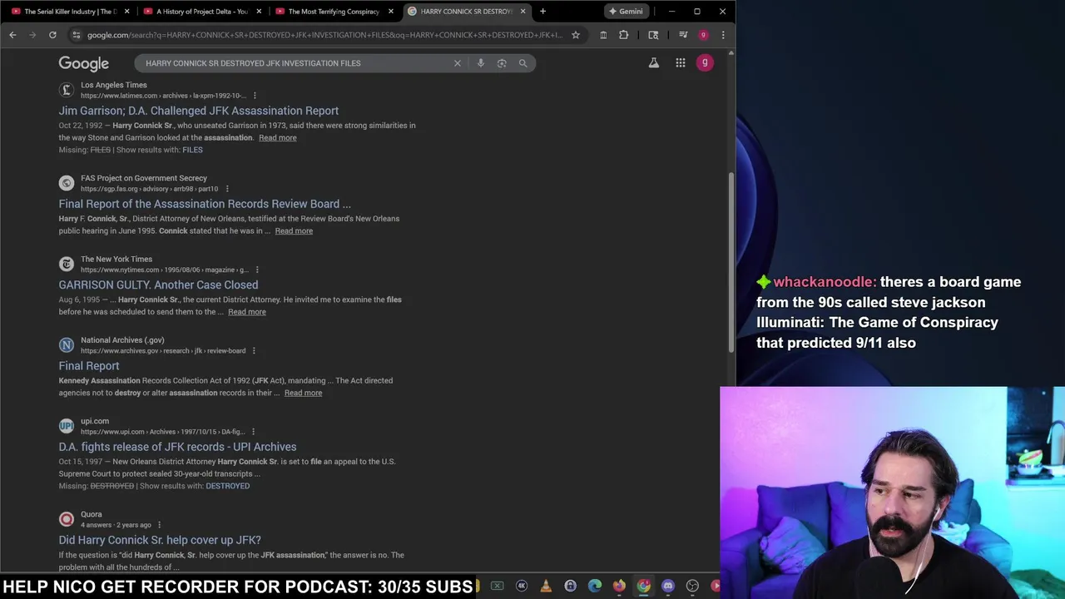Close 'A History of Project Delta' tab
The height and width of the screenshot is (599, 1065).
click(259, 11)
